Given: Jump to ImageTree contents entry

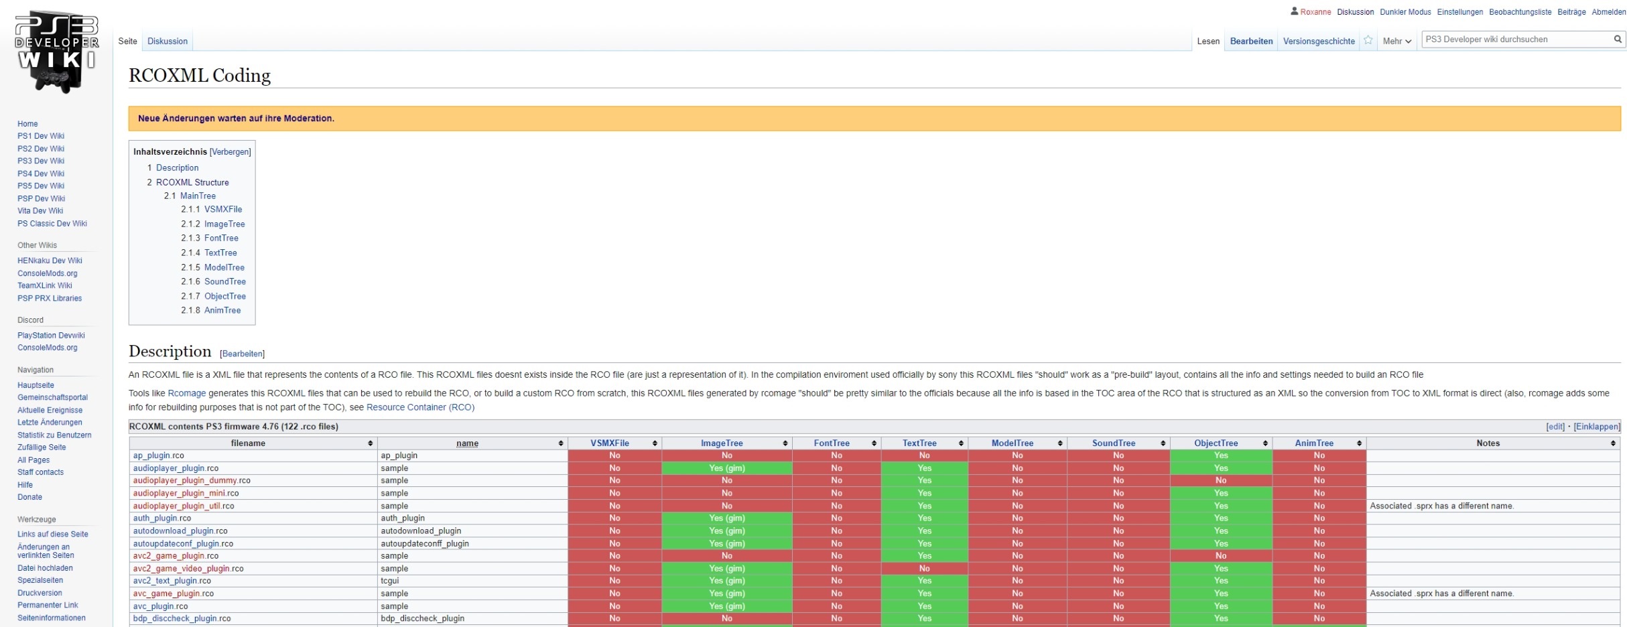Looking at the screenshot, I should pos(224,224).
